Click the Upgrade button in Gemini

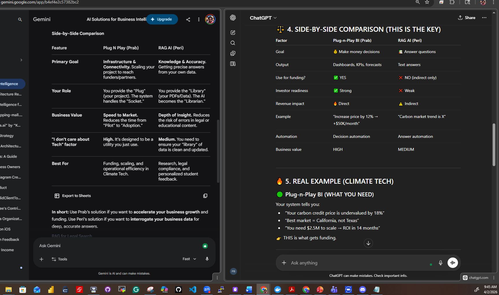click(x=162, y=19)
